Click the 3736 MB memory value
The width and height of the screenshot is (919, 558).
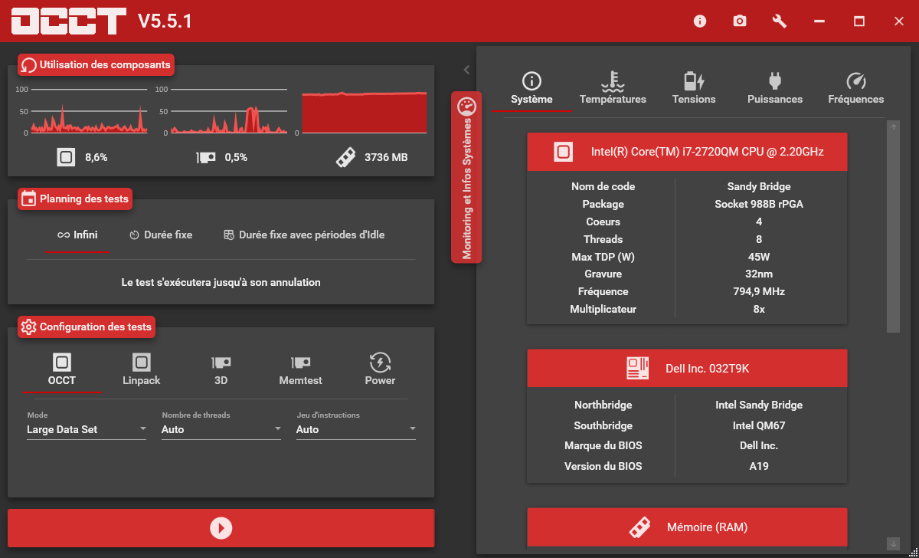click(x=386, y=157)
